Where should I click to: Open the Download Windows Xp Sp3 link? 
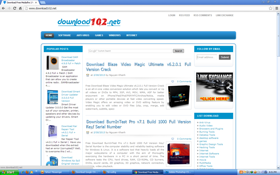[x=71, y=161]
